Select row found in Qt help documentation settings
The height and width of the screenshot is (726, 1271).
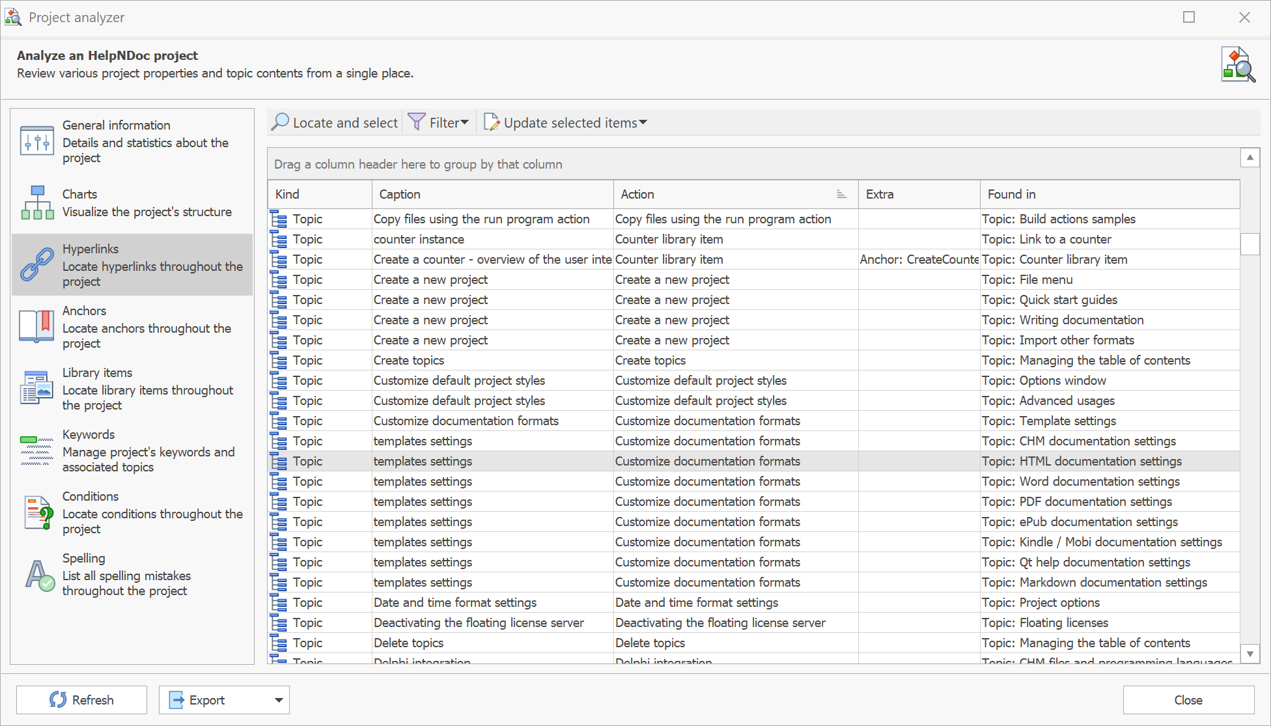click(x=754, y=562)
